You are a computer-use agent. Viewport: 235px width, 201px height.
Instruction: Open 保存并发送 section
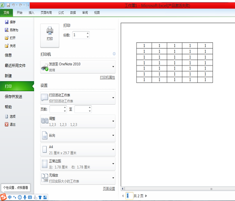[x=13, y=97]
